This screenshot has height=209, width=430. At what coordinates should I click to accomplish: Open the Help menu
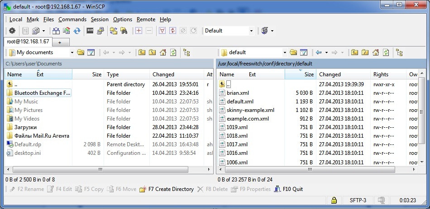tap(165, 19)
